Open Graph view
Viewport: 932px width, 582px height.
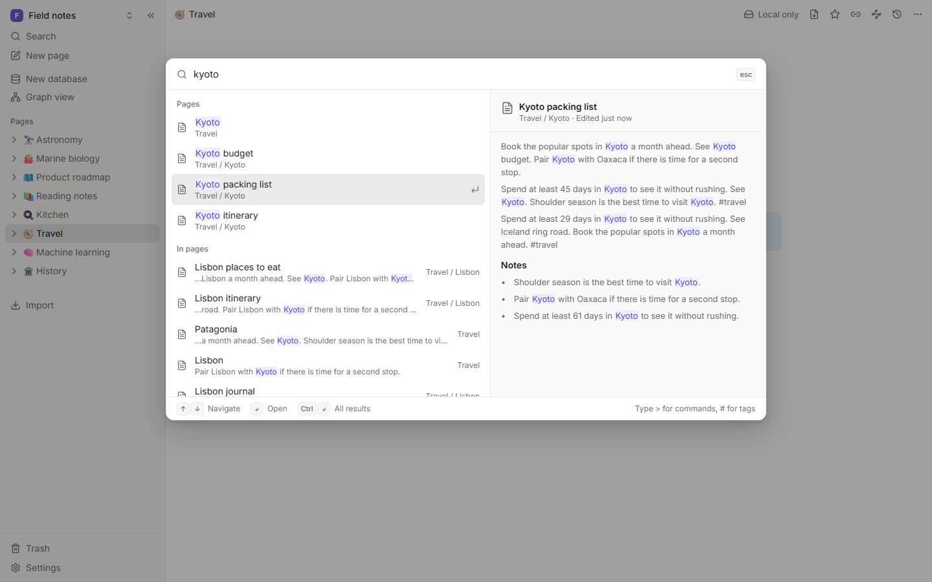point(82,97)
